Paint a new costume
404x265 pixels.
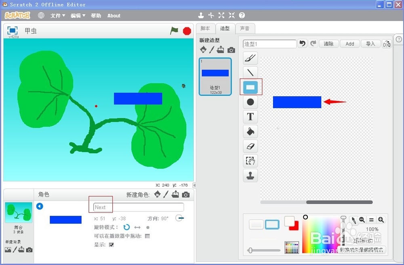(212, 49)
